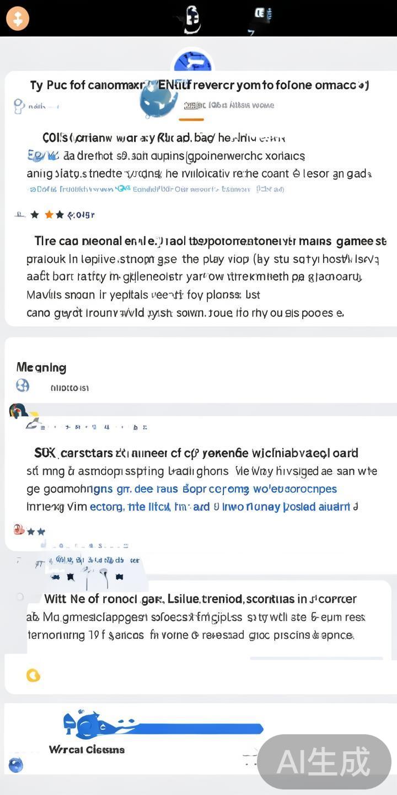Expand the Megning section header
397x795 pixels.
(41, 368)
